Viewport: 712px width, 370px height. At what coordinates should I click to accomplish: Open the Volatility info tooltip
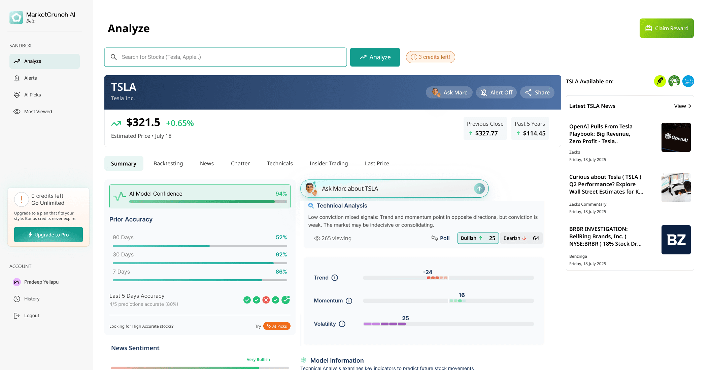(342, 324)
